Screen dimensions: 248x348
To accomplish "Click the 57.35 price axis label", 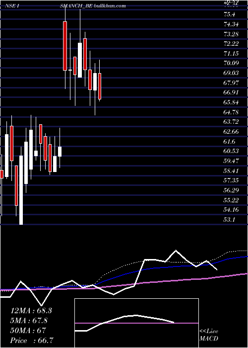I will click(x=231, y=180).
